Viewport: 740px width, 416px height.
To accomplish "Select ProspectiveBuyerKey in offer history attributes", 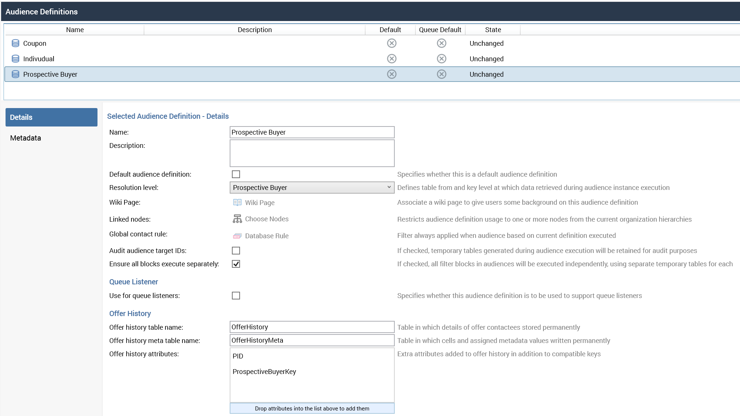I will (x=264, y=371).
